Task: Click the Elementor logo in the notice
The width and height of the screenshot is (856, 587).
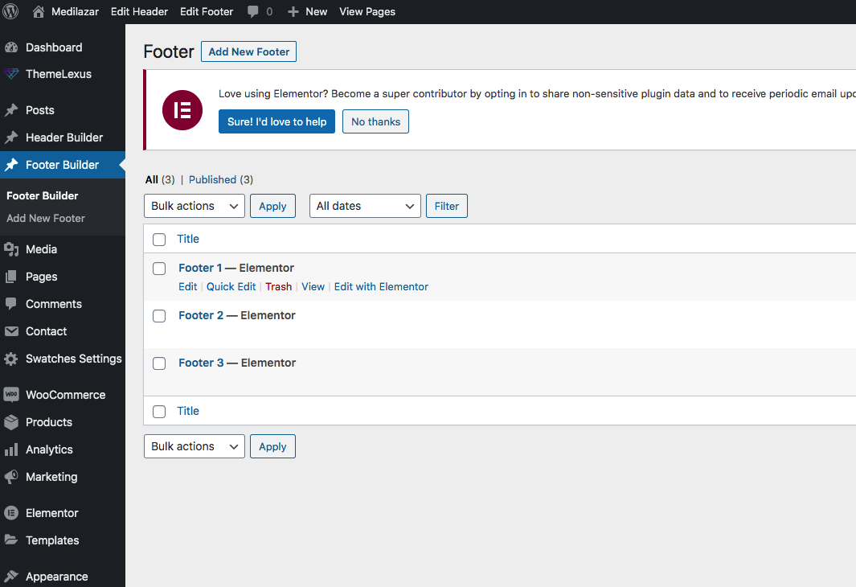Action: 182,110
